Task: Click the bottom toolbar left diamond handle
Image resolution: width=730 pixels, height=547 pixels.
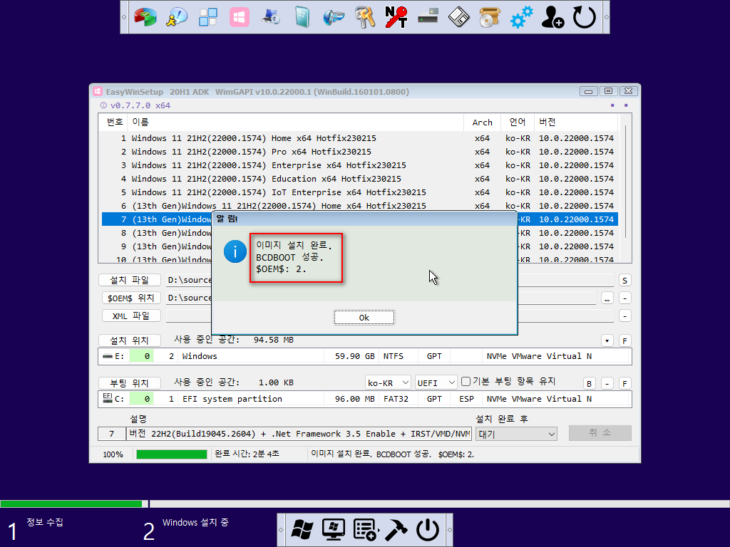Action: tap(281, 530)
